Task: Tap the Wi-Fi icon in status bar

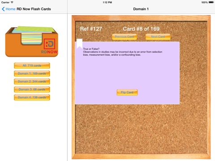Action: 12,2
